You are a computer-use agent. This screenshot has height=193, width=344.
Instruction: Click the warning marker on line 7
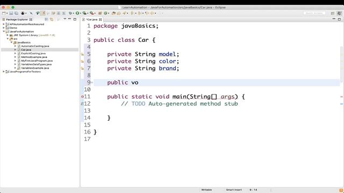82,69
